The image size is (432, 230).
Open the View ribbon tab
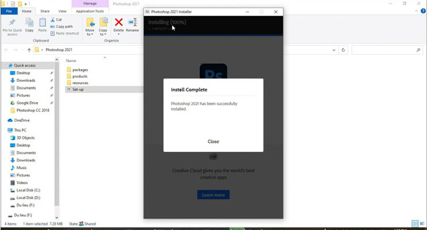click(62, 11)
